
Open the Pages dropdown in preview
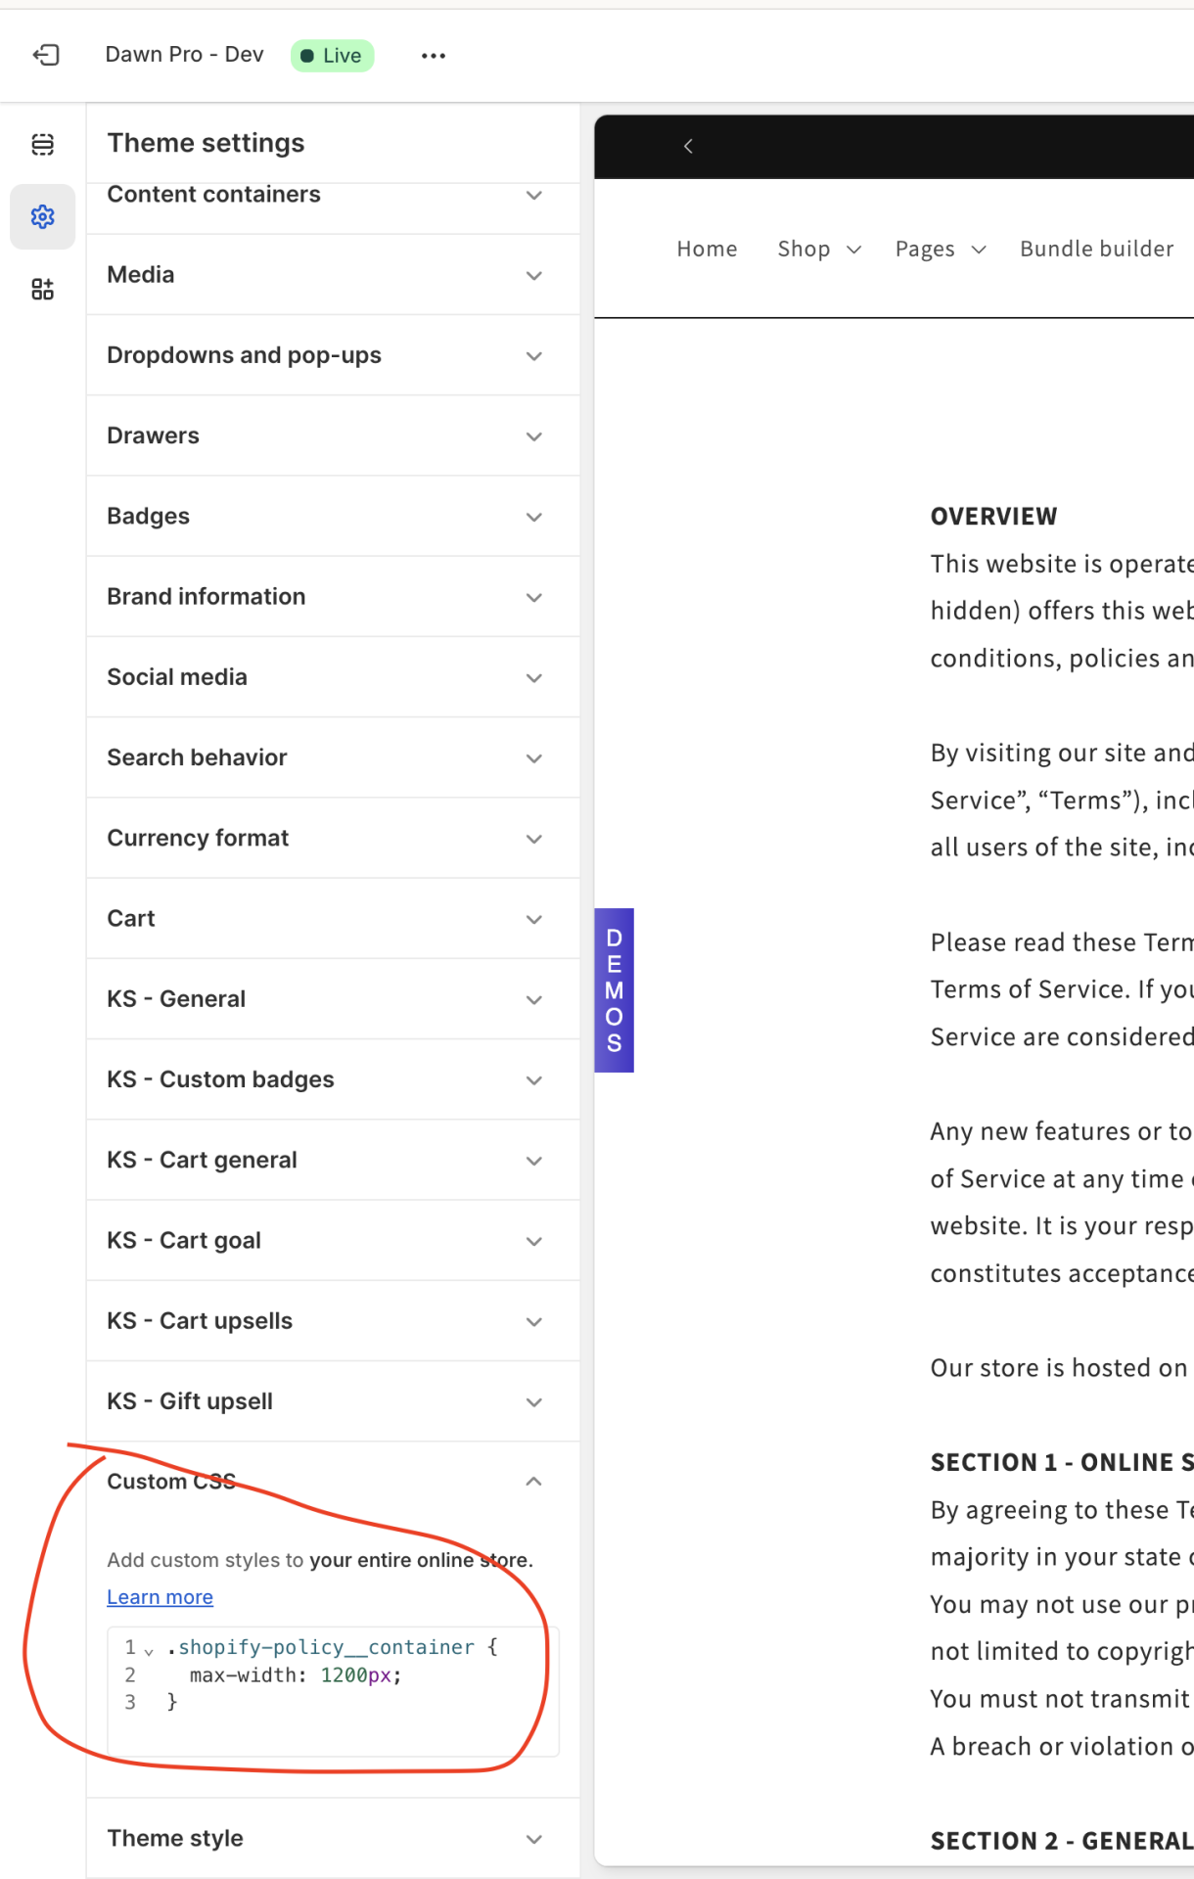941,250
